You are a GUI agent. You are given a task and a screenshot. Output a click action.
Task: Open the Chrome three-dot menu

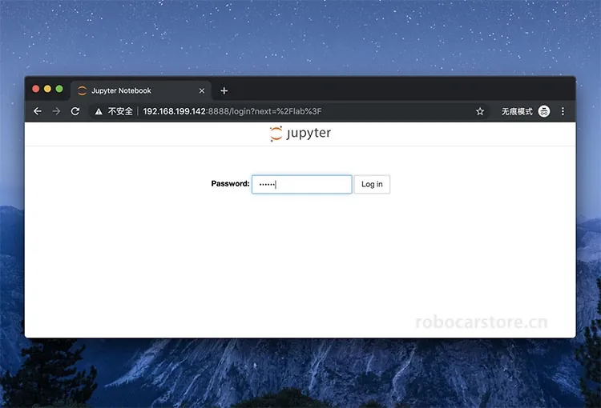[563, 111]
